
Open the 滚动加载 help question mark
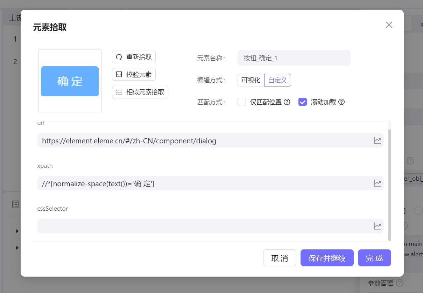tap(341, 102)
